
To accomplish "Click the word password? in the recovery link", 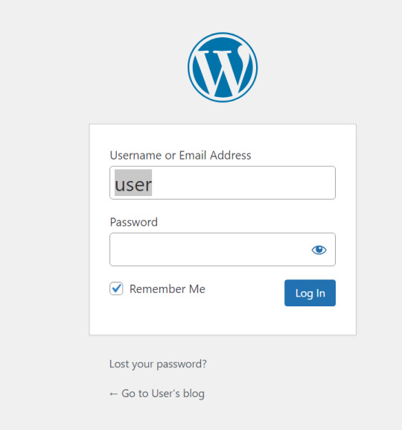I will pos(182,364).
